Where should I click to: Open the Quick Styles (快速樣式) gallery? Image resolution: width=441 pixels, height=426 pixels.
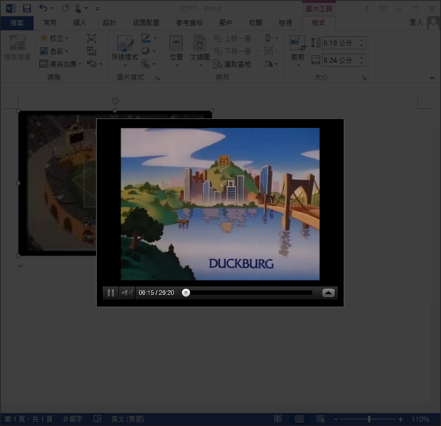pyautogui.click(x=125, y=50)
